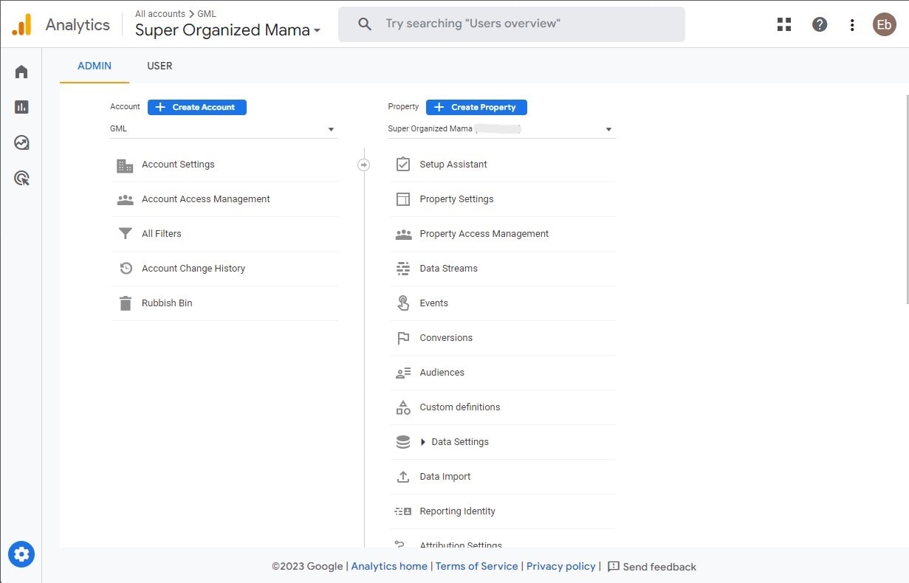This screenshot has height=583, width=909.
Task: Open Reports bar chart icon in sidebar
Action: point(21,107)
